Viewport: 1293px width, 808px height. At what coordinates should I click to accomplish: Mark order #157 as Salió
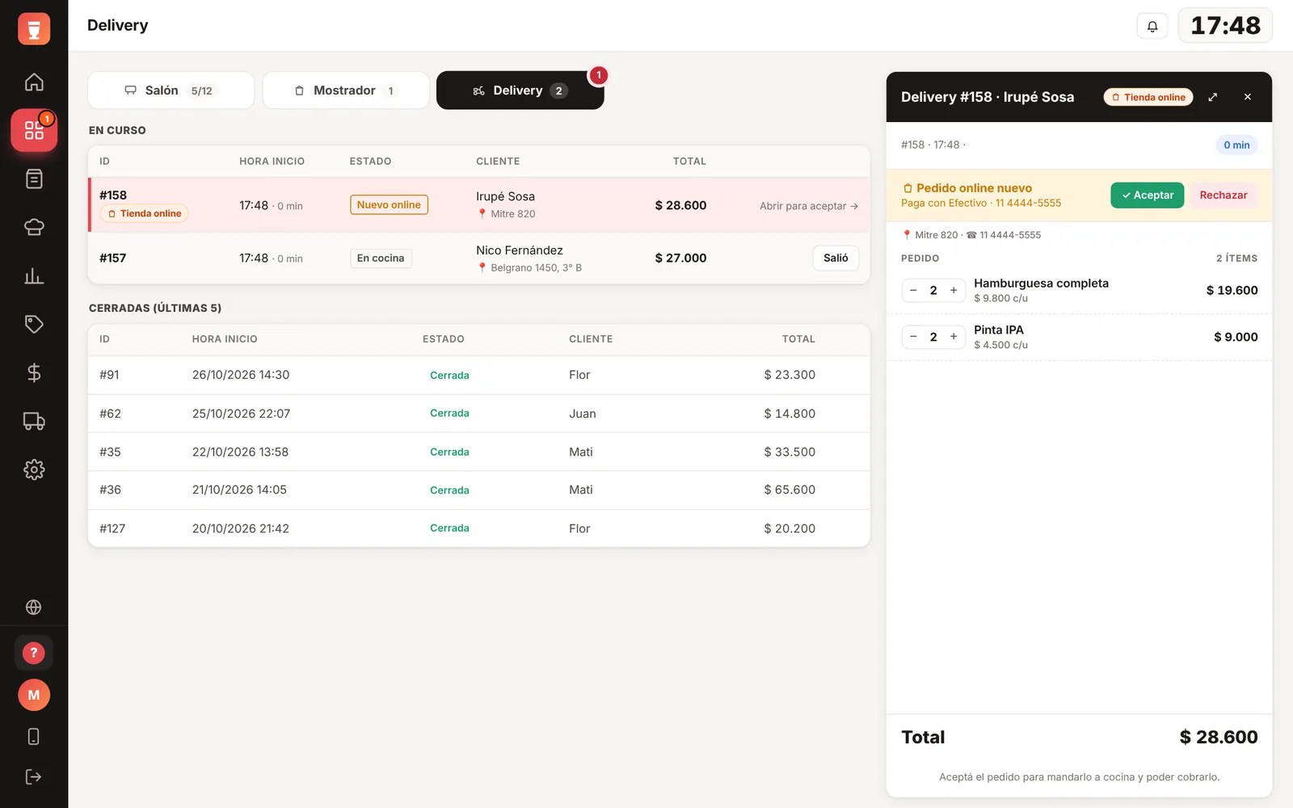836,258
